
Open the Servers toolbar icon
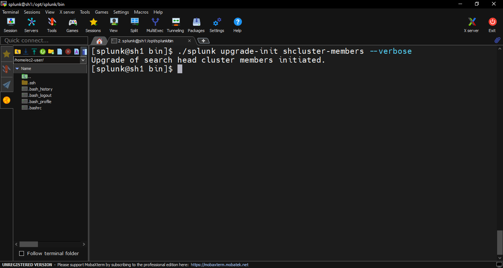[31, 25]
